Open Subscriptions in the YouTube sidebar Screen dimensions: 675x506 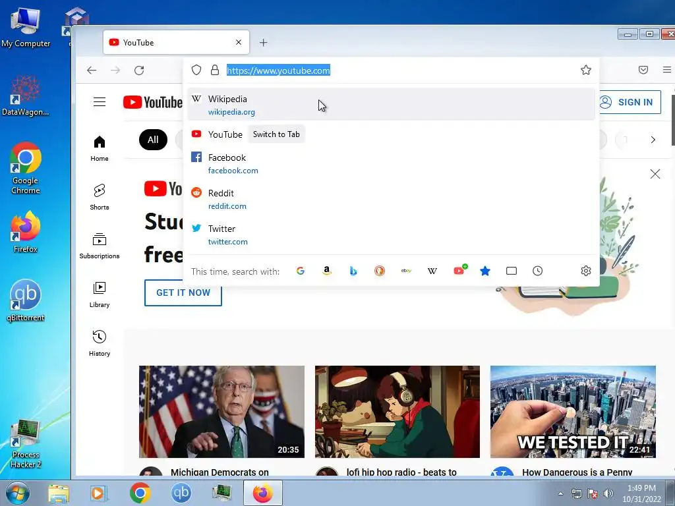click(100, 246)
